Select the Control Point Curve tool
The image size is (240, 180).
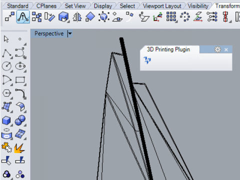pos(20,52)
